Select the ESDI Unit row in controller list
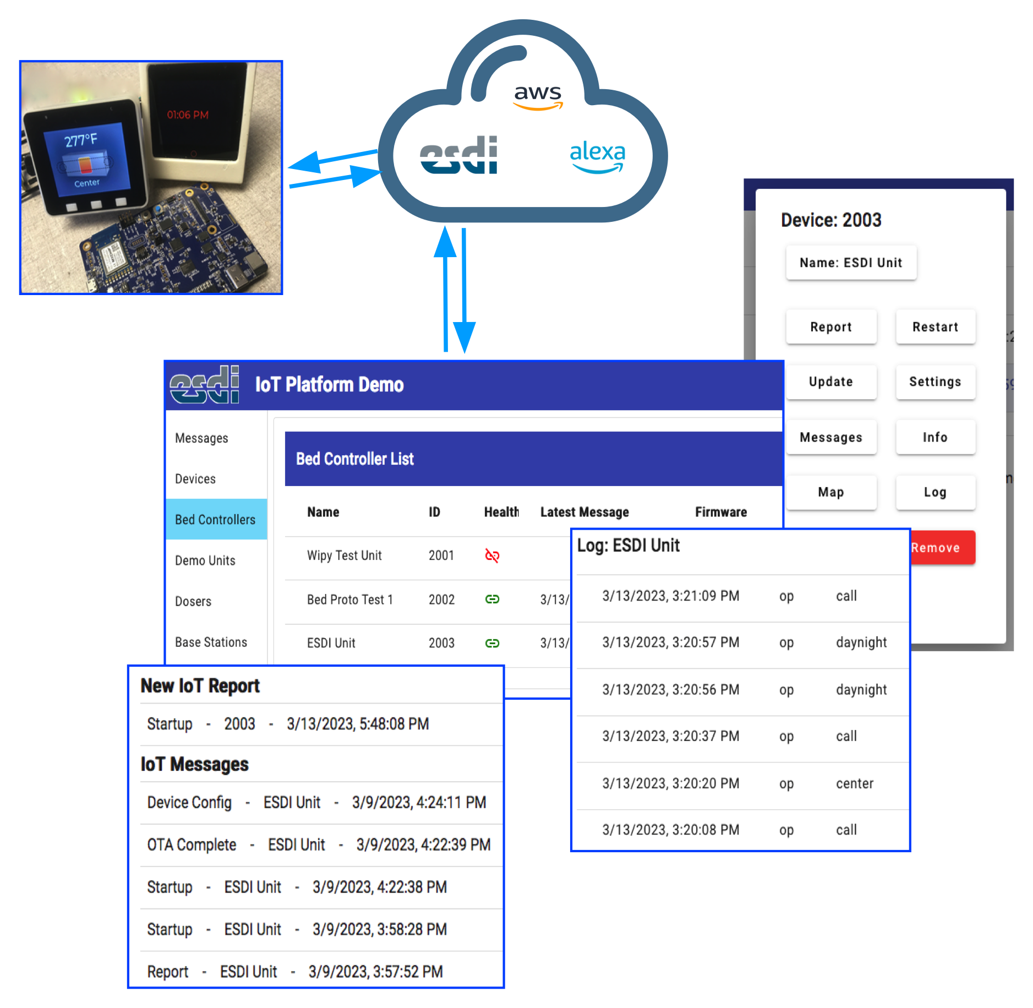The image size is (1033, 1008). (331, 643)
